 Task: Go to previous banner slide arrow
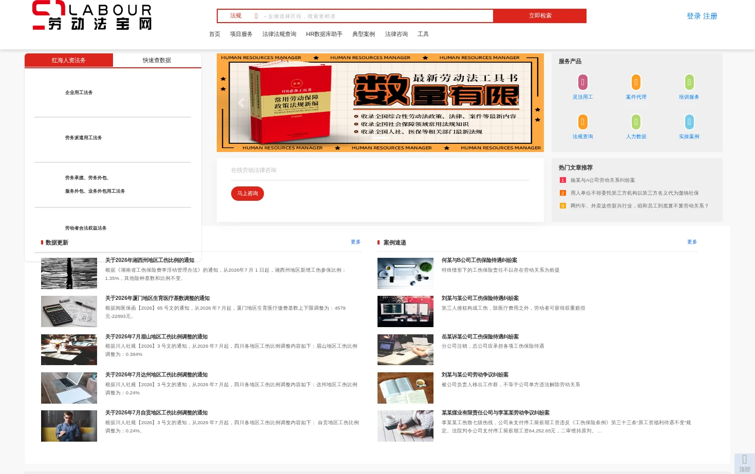[x=241, y=103]
